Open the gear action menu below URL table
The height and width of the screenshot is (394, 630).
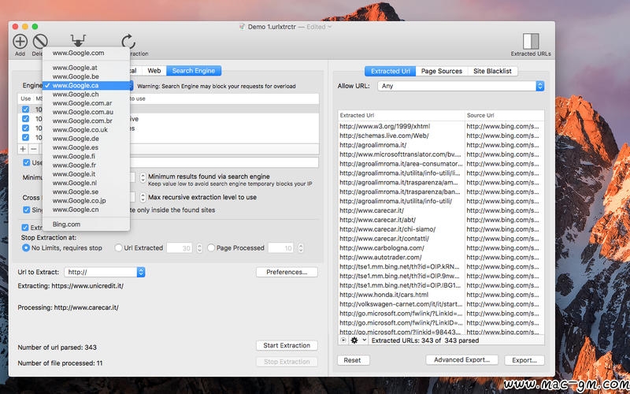[x=354, y=340]
